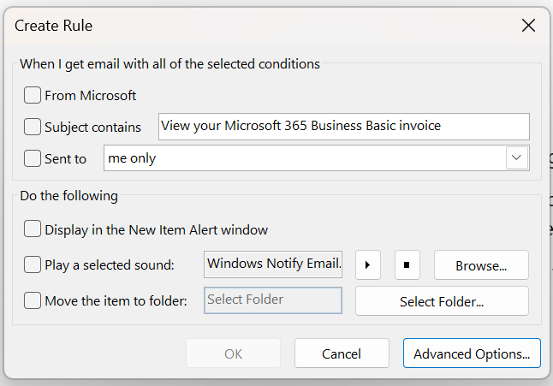The height and width of the screenshot is (386, 553).
Task: Enable Display in New Item Alert window
Action: [33, 229]
